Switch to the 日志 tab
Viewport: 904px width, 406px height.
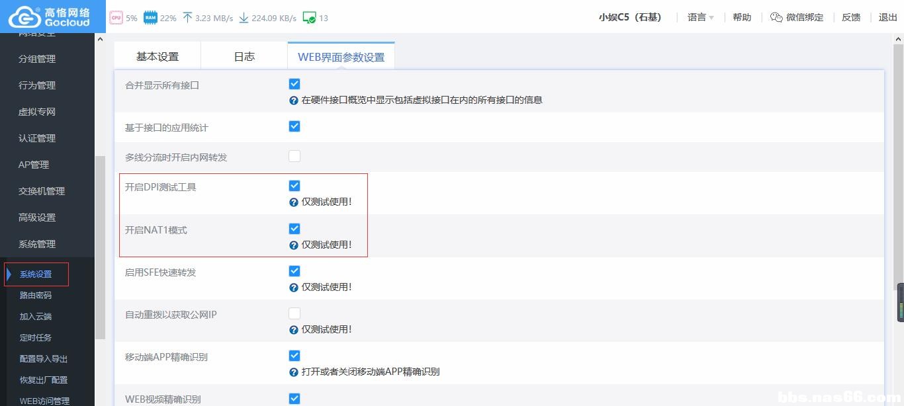(x=244, y=56)
